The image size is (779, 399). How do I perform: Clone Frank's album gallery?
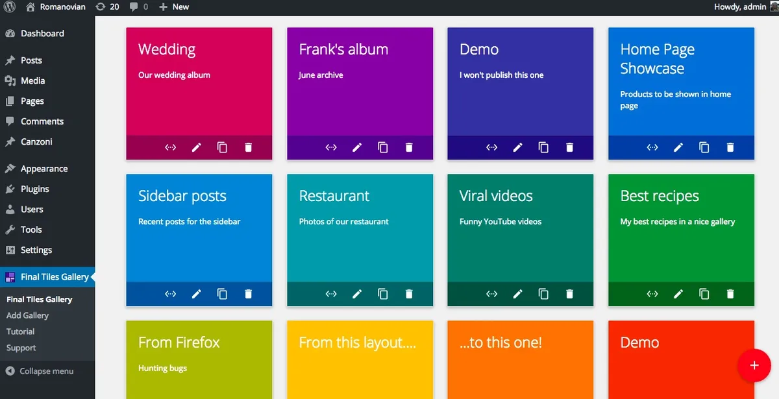pyautogui.click(x=383, y=147)
